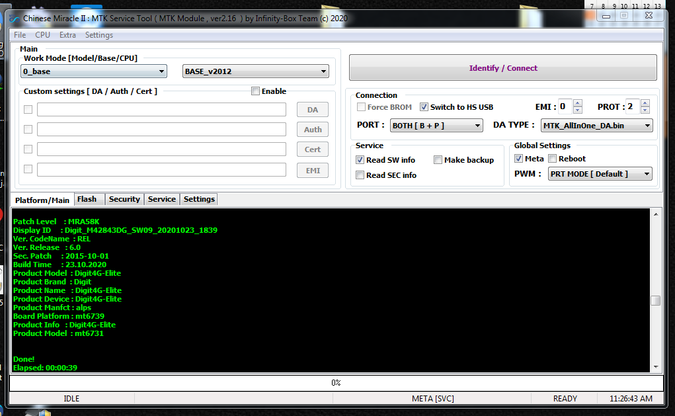This screenshot has height=416, width=675.
Task: Click the Display ID log line
Action: (116, 230)
